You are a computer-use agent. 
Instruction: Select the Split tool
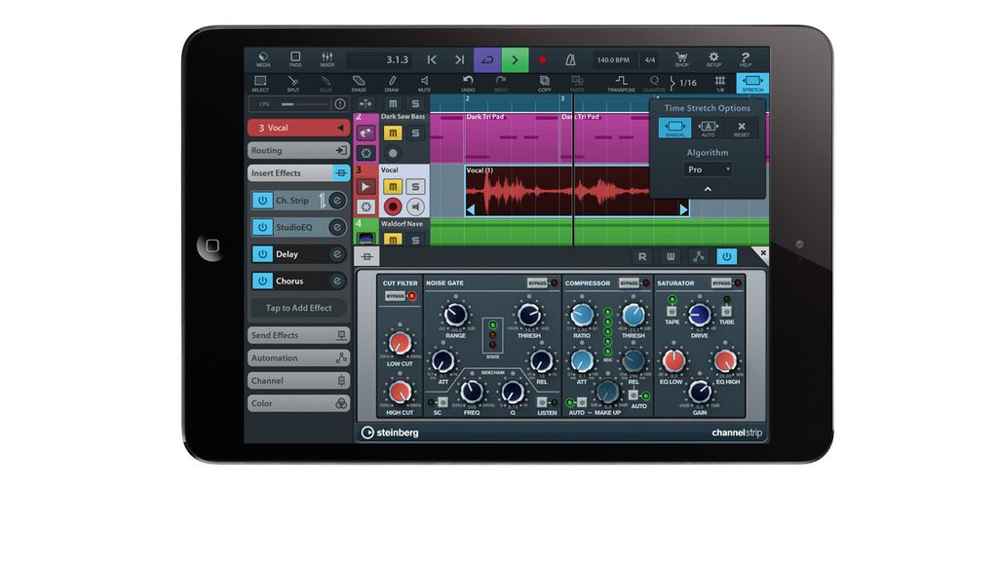coord(291,83)
